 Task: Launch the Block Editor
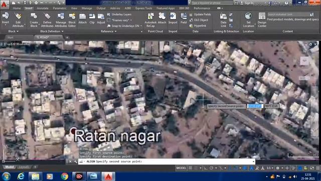click(x=72, y=20)
